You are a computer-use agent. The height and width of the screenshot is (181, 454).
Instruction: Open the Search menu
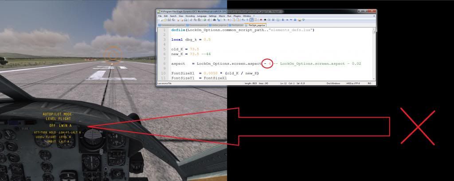tap(173, 16)
